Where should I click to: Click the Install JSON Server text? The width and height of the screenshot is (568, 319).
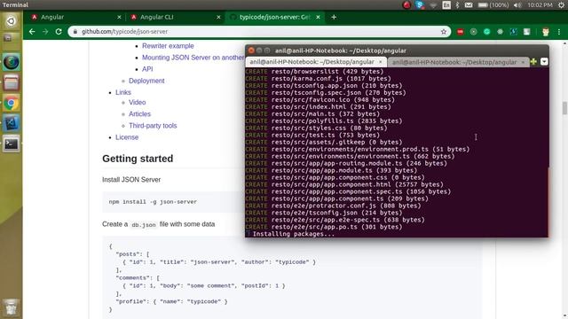[x=131, y=179]
